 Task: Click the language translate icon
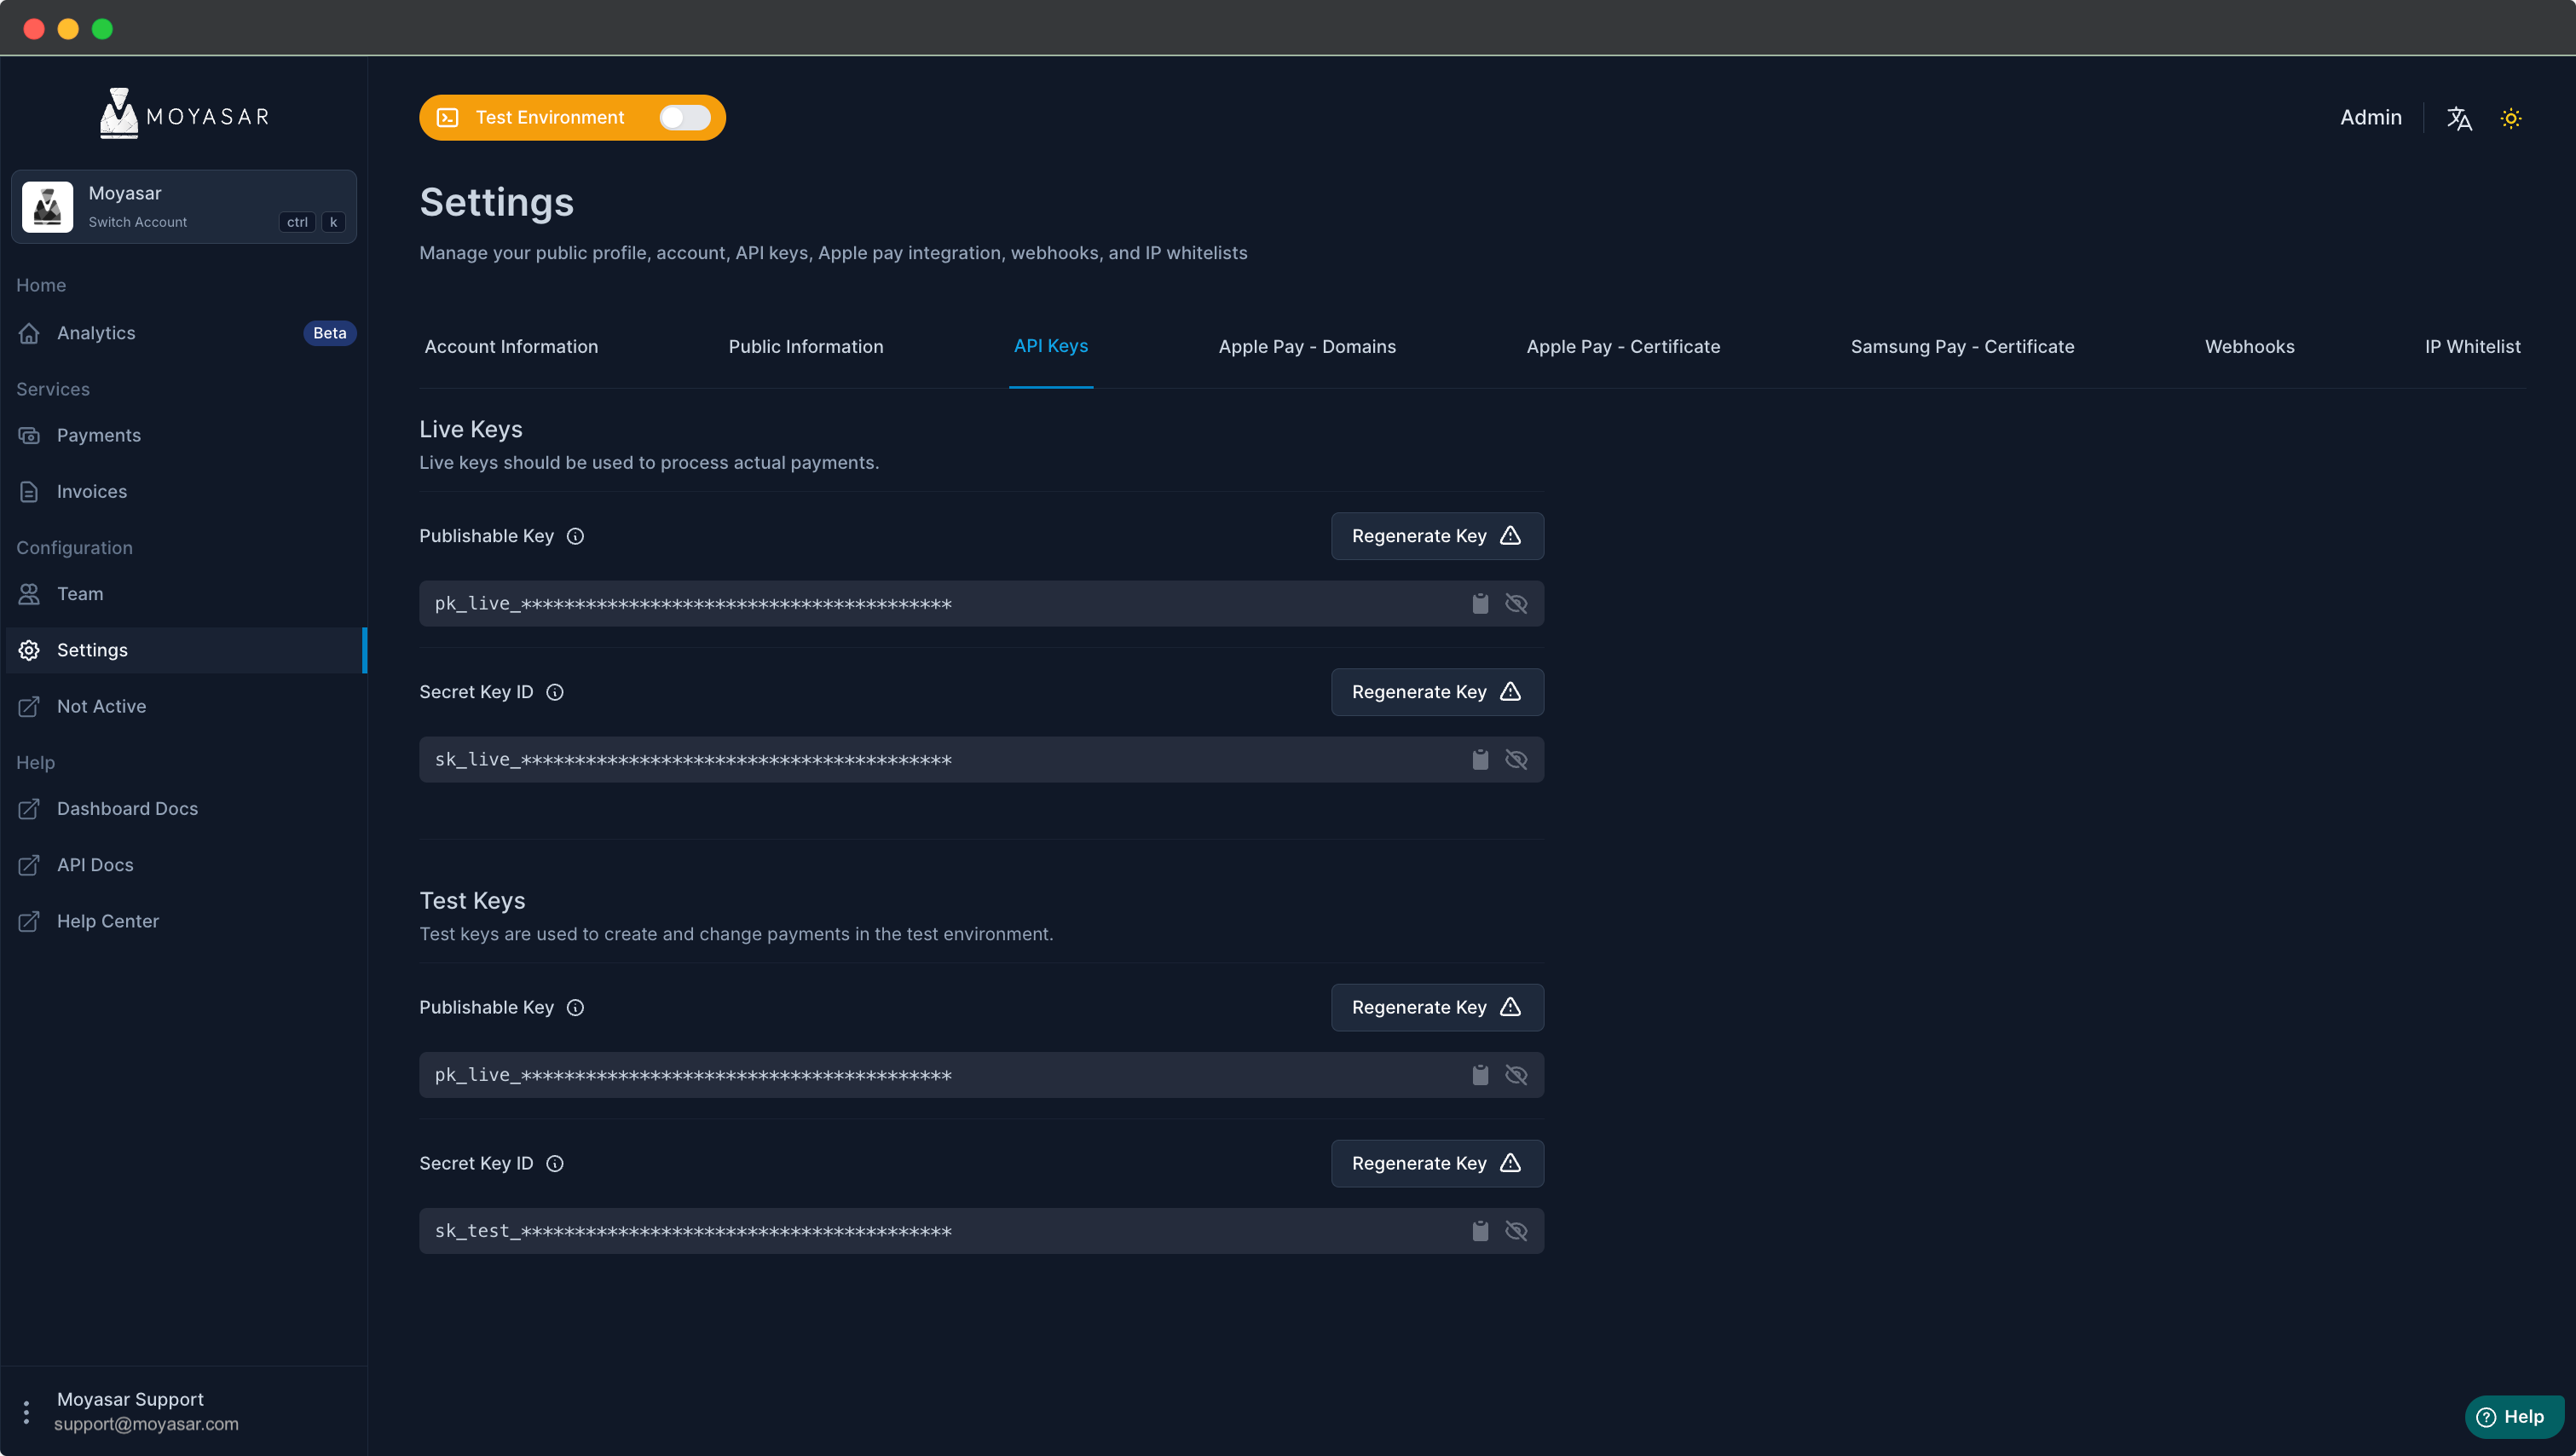[x=2460, y=117]
